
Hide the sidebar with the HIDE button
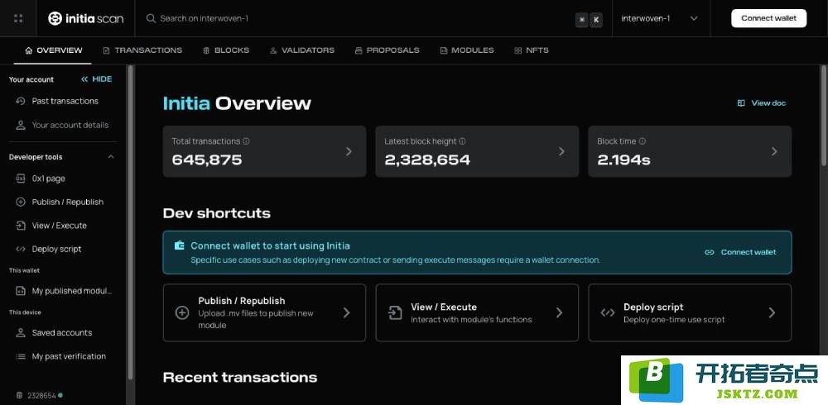(x=97, y=79)
